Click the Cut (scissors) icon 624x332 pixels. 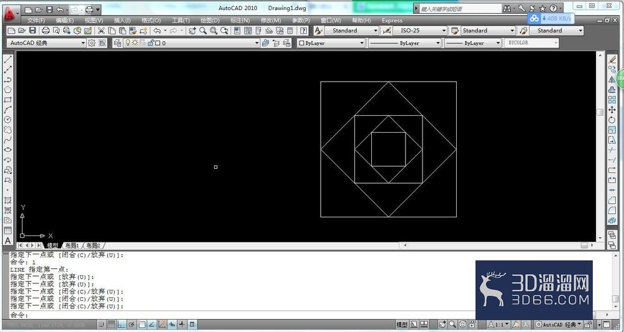(101, 31)
